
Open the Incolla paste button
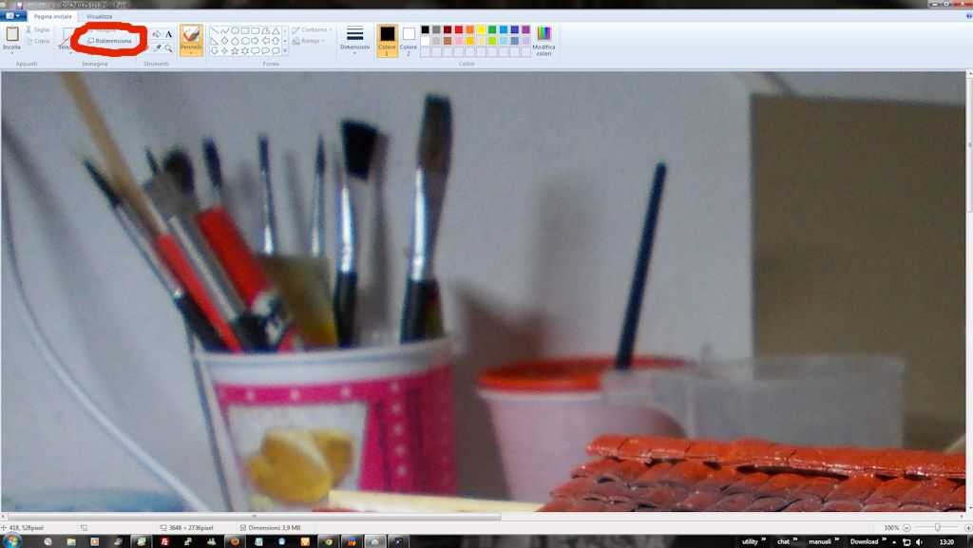click(11, 39)
